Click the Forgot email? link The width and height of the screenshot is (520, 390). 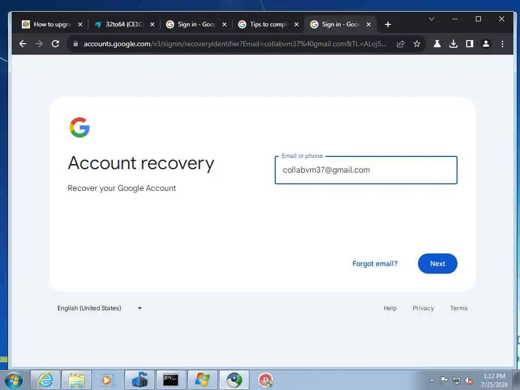click(x=375, y=264)
